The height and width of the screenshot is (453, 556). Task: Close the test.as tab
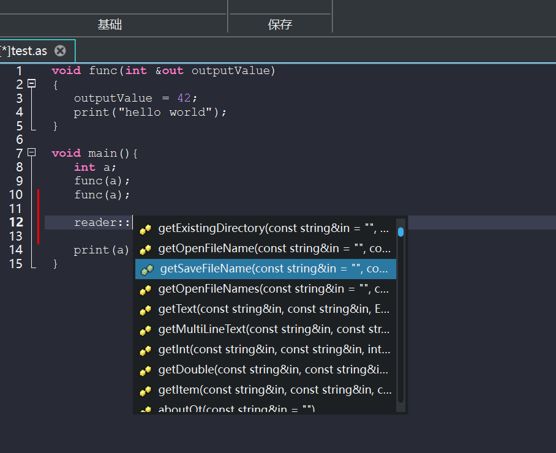[x=60, y=51]
